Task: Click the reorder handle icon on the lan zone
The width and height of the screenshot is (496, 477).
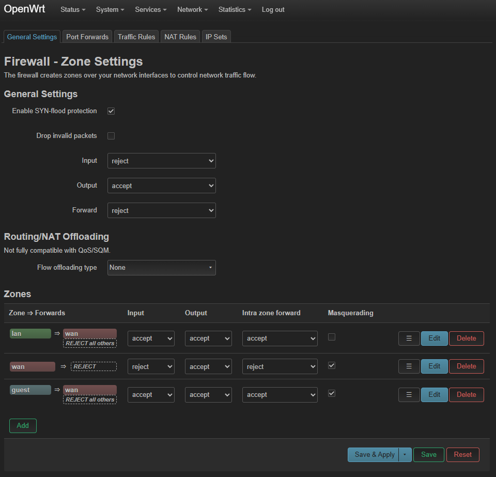Action: (408, 338)
